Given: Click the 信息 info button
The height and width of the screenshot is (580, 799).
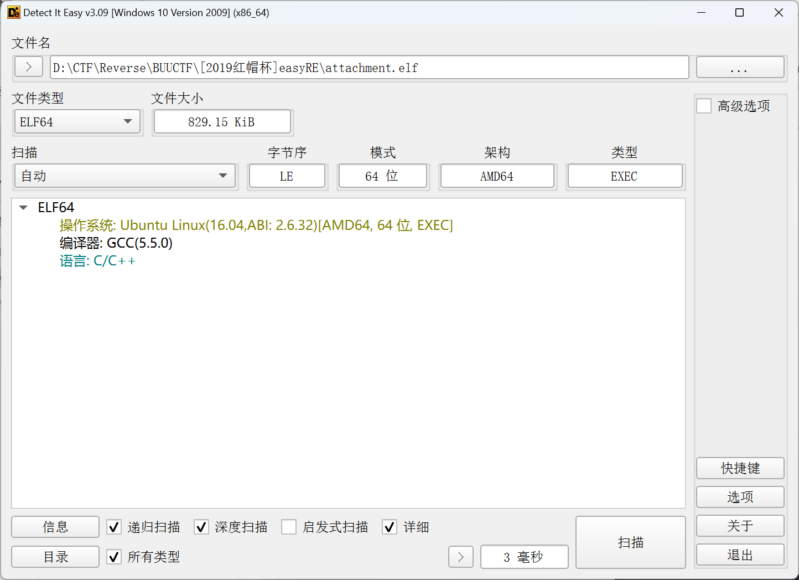Looking at the screenshot, I should tap(55, 527).
